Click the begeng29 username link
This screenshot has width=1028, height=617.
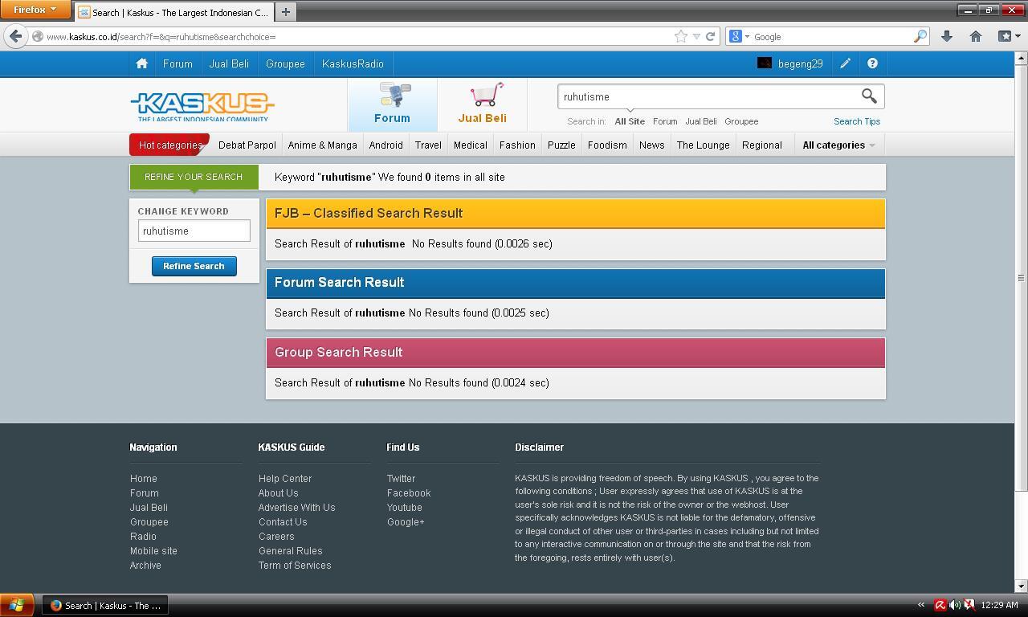[800, 63]
